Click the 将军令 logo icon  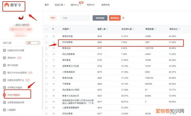7,5
